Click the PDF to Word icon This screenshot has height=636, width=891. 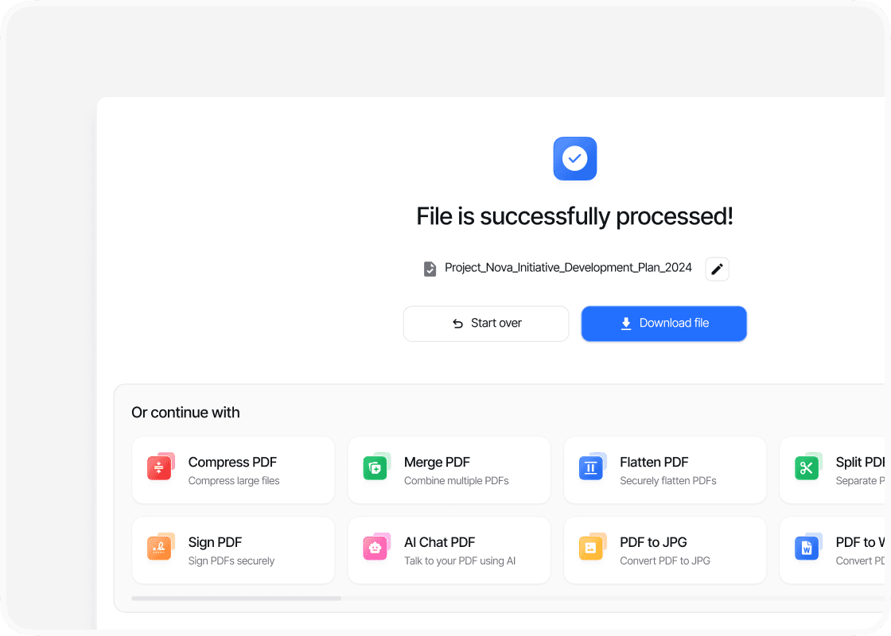tap(807, 548)
